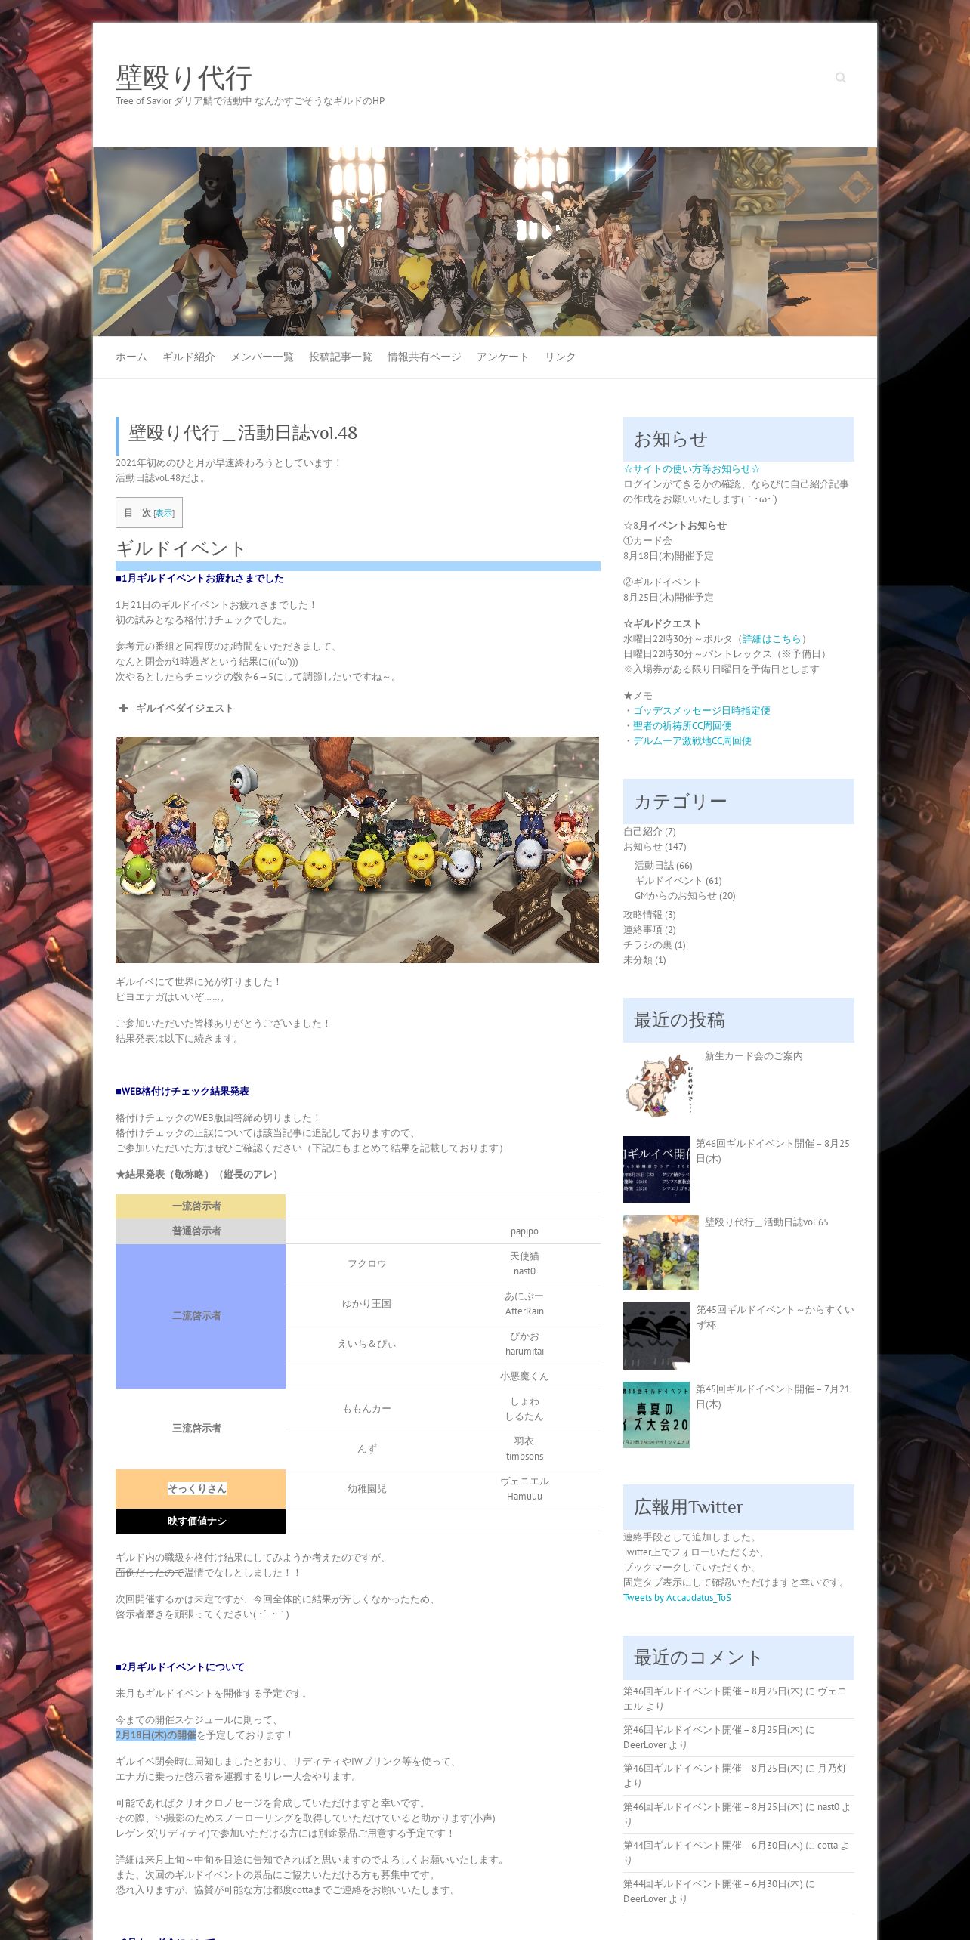This screenshot has width=970, height=1940.
Task: Open the ギルド紹介 menu item
Action: (x=189, y=357)
